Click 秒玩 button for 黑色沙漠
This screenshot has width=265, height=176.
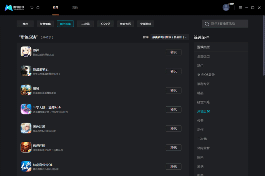click(173, 128)
